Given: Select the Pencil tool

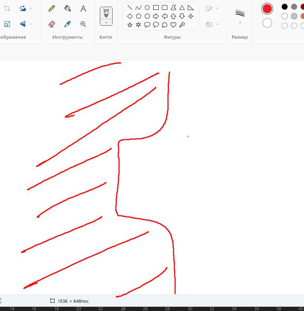Looking at the screenshot, I should (x=52, y=8).
